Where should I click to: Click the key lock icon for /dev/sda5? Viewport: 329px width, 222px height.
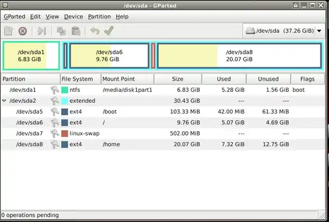point(54,112)
